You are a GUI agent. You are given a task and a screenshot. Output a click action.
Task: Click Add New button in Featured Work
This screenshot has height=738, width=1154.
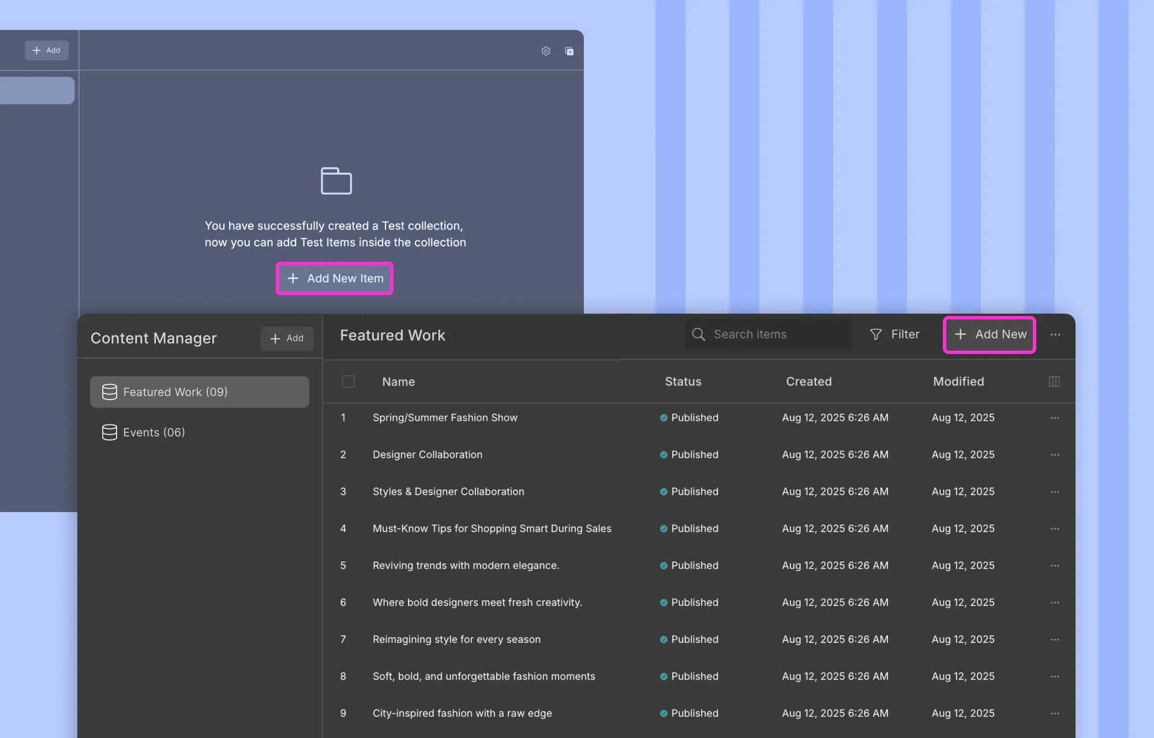tap(990, 334)
